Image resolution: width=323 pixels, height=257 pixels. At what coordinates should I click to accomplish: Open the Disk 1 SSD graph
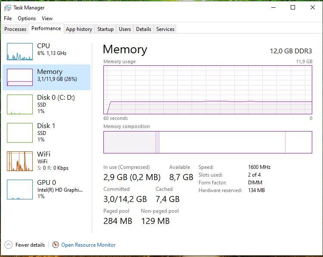20,133
